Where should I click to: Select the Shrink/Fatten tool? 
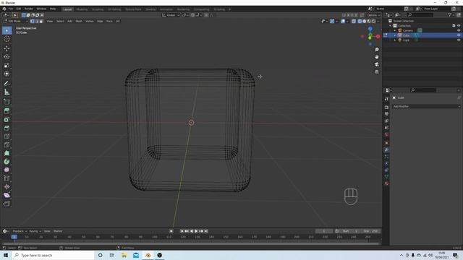coord(7,186)
